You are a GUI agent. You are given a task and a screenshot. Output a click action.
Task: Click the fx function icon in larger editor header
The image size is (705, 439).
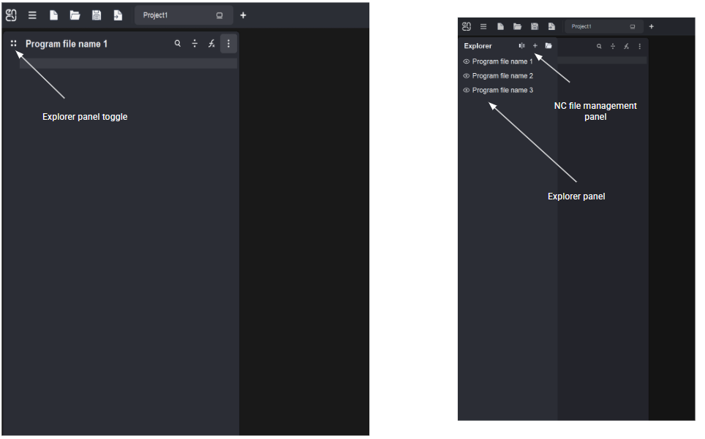coord(211,44)
